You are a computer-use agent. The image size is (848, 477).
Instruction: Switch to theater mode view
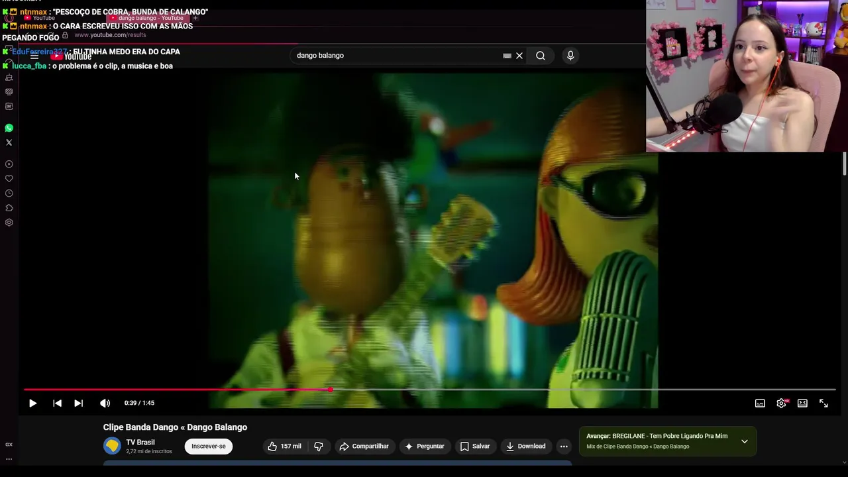[802, 403]
